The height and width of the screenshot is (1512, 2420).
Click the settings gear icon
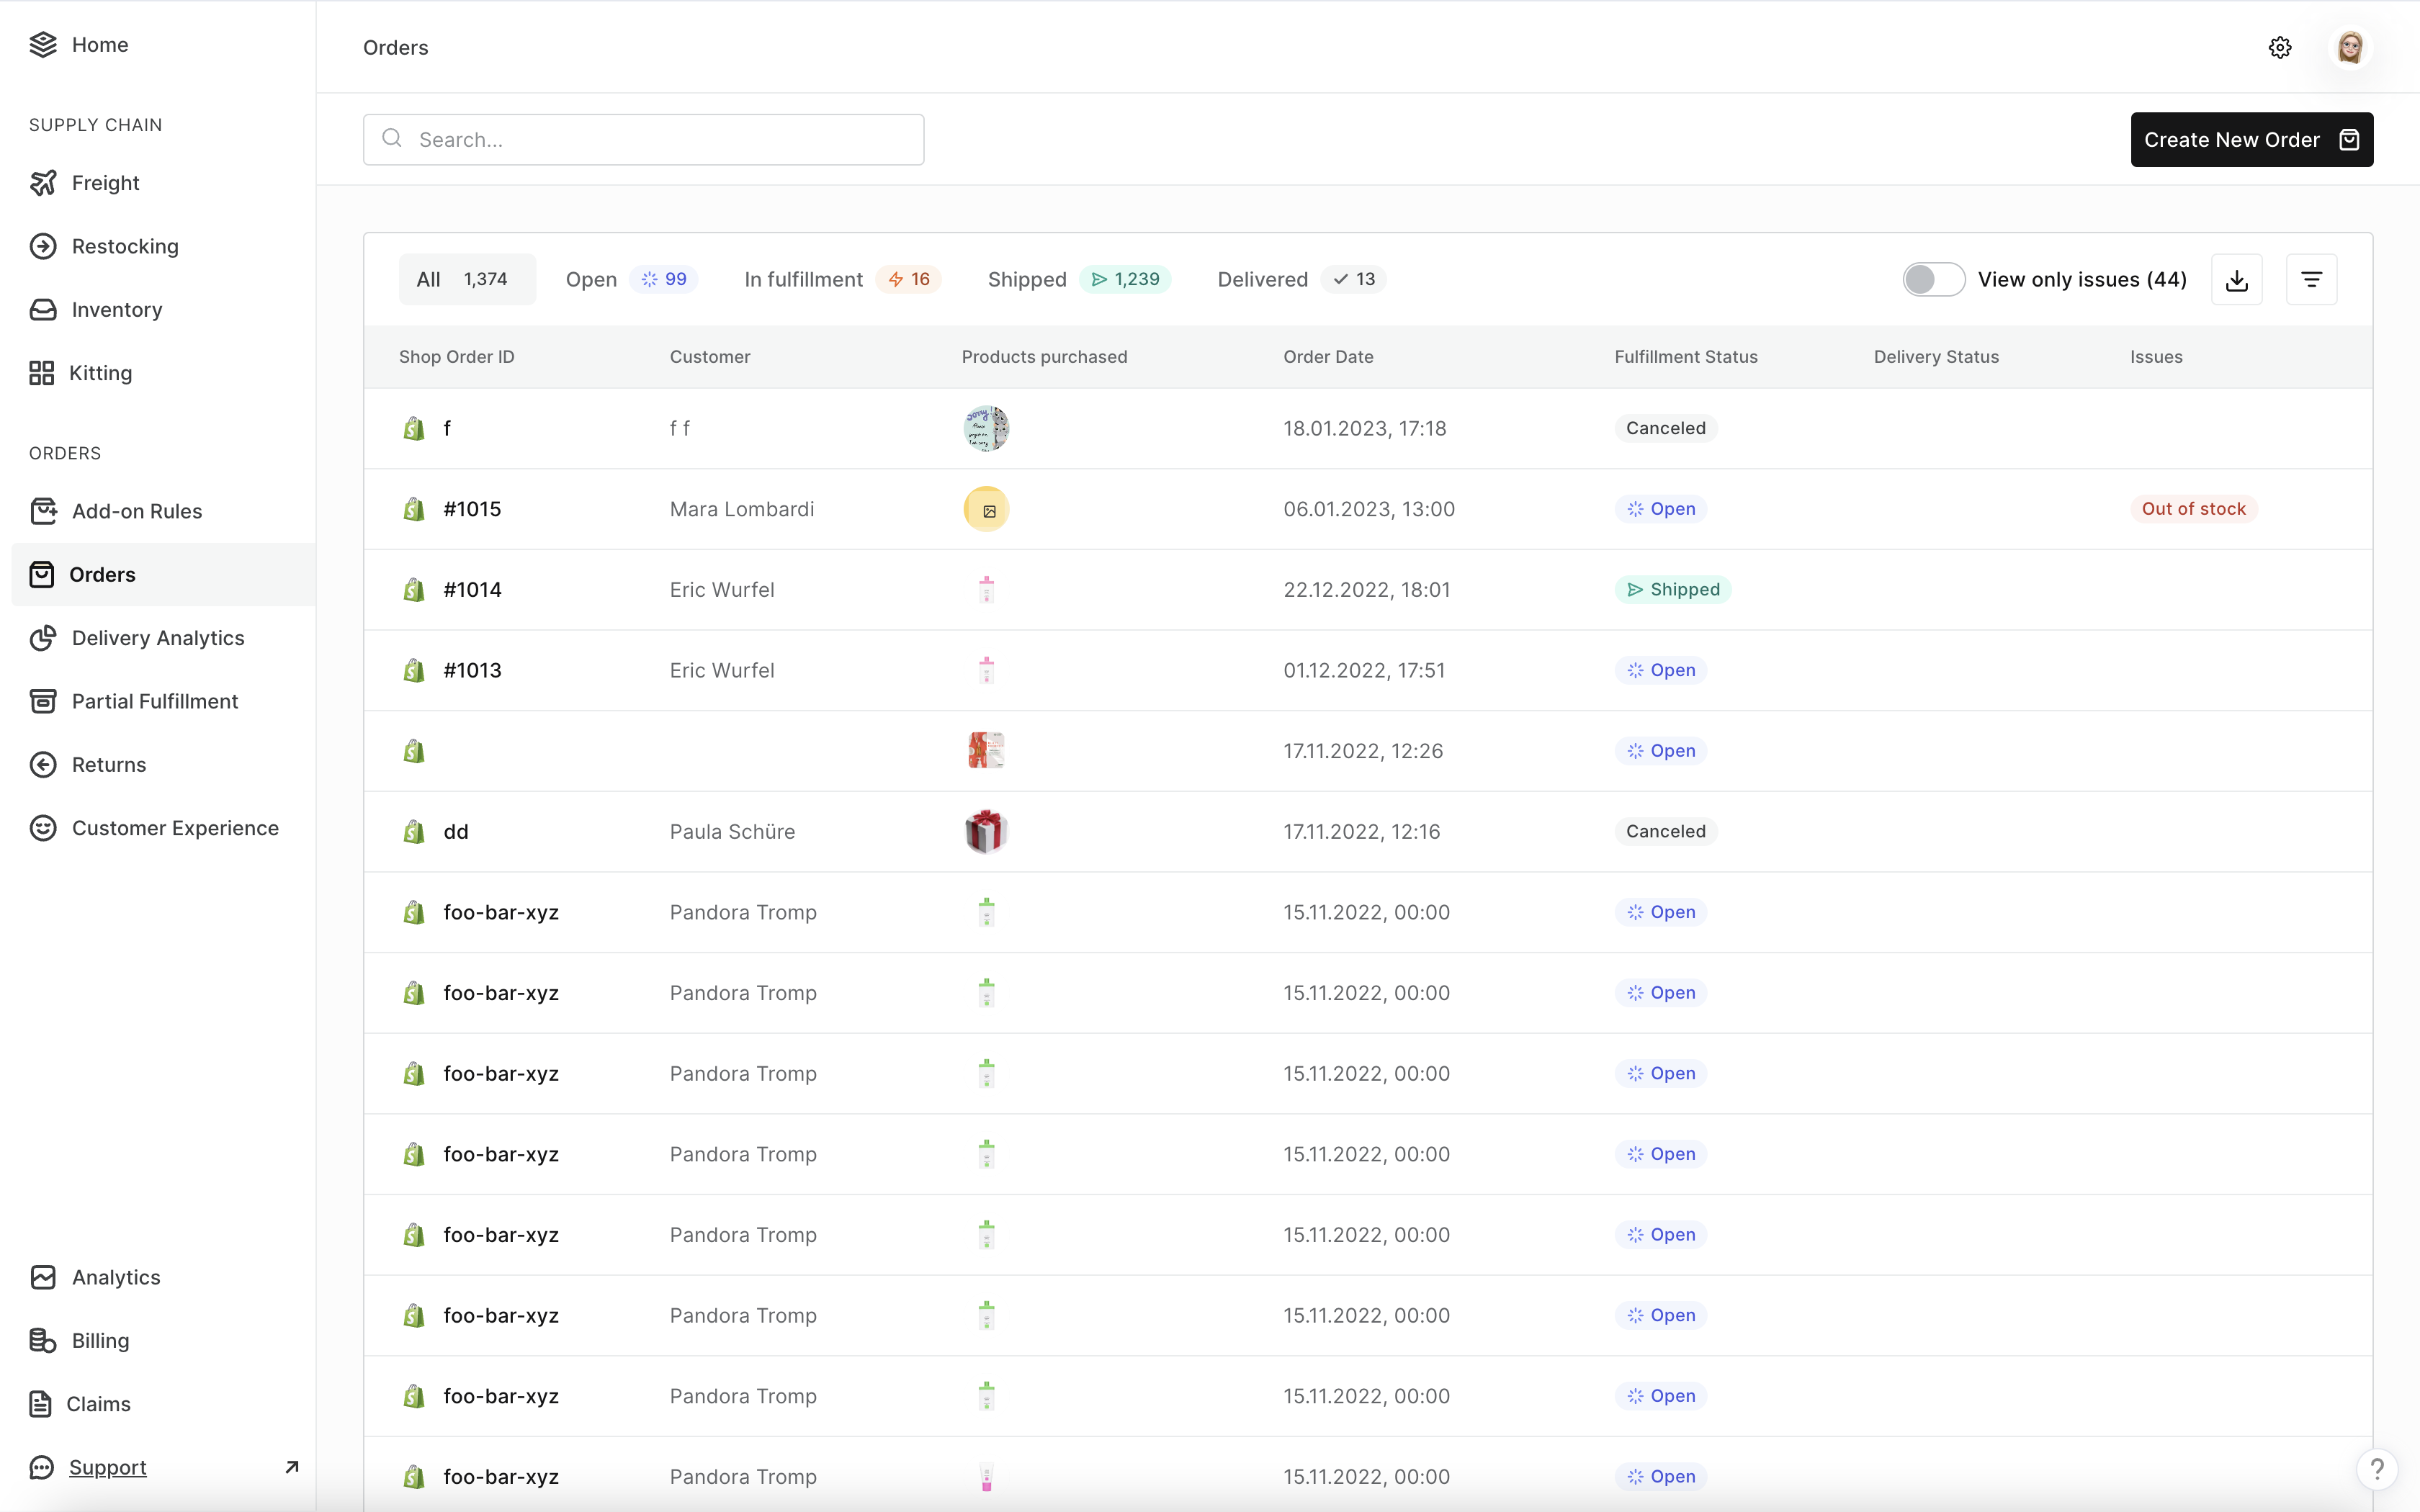pyautogui.click(x=2279, y=47)
